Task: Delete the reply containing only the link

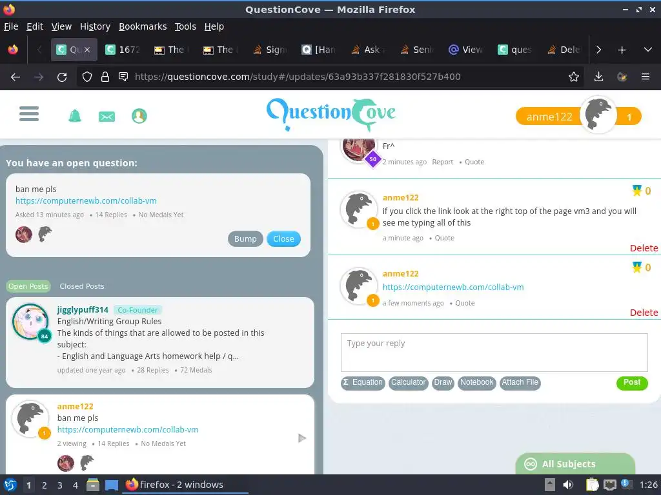Action: click(x=644, y=313)
